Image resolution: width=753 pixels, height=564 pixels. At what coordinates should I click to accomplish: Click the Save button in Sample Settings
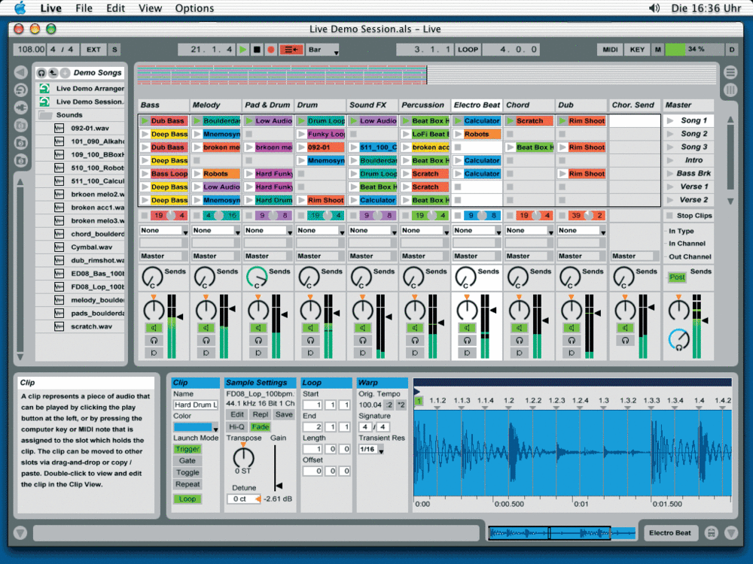pyautogui.click(x=285, y=414)
